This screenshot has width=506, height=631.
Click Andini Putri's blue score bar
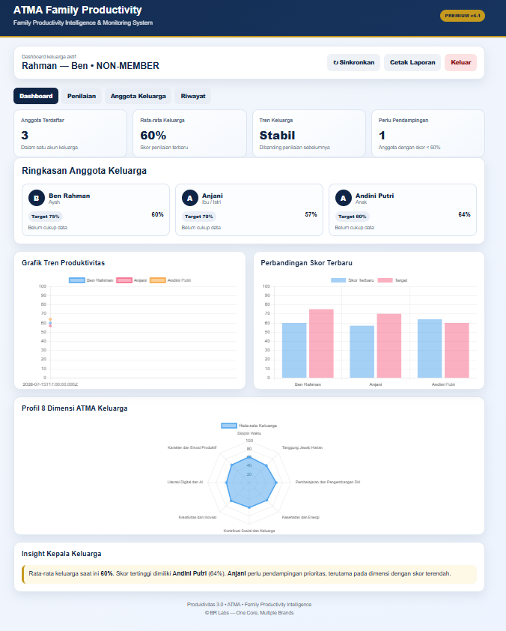(430, 348)
